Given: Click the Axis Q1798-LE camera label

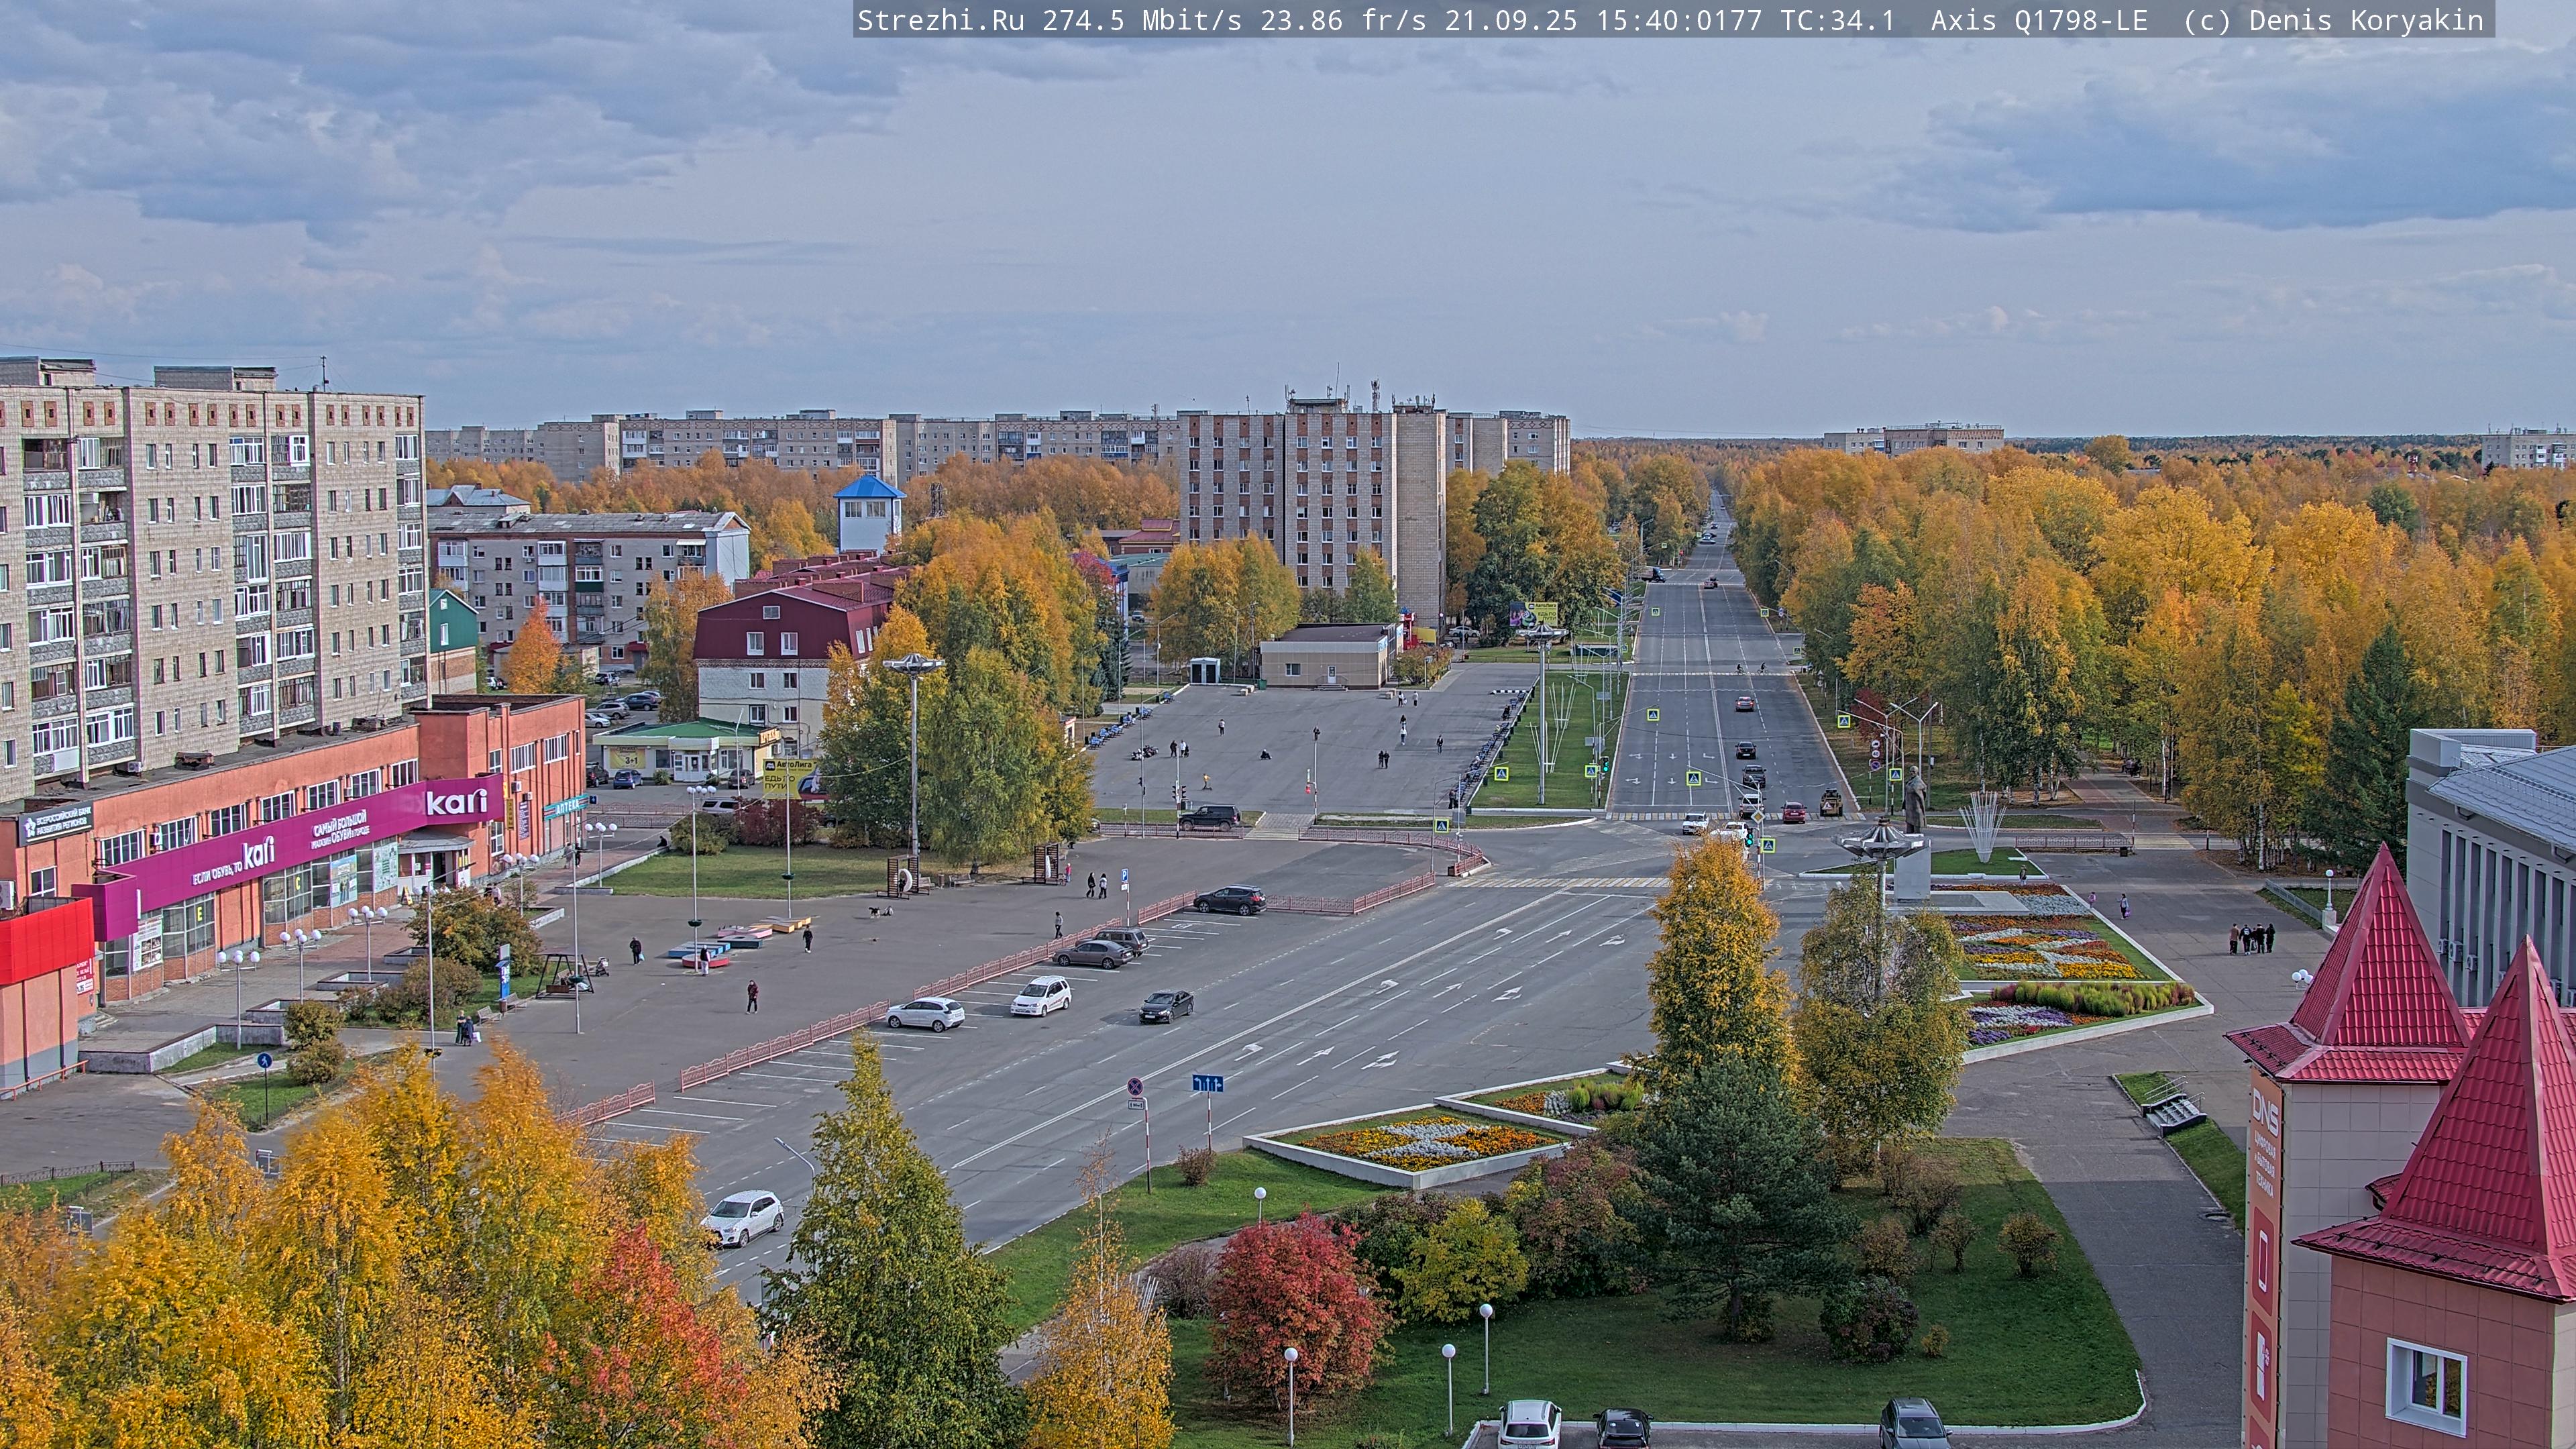Looking at the screenshot, I should click(x=2038, y=20).
